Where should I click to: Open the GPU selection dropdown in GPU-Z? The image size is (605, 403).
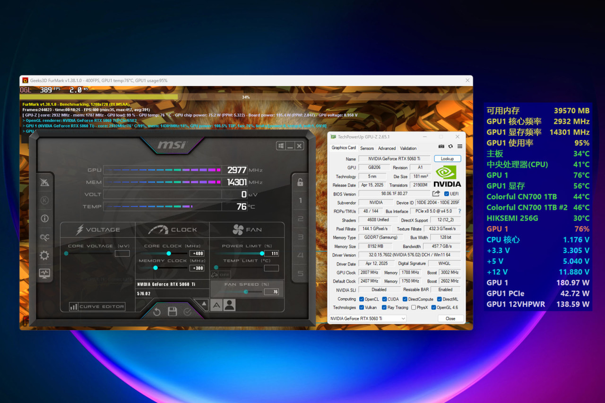pos(367,318)
